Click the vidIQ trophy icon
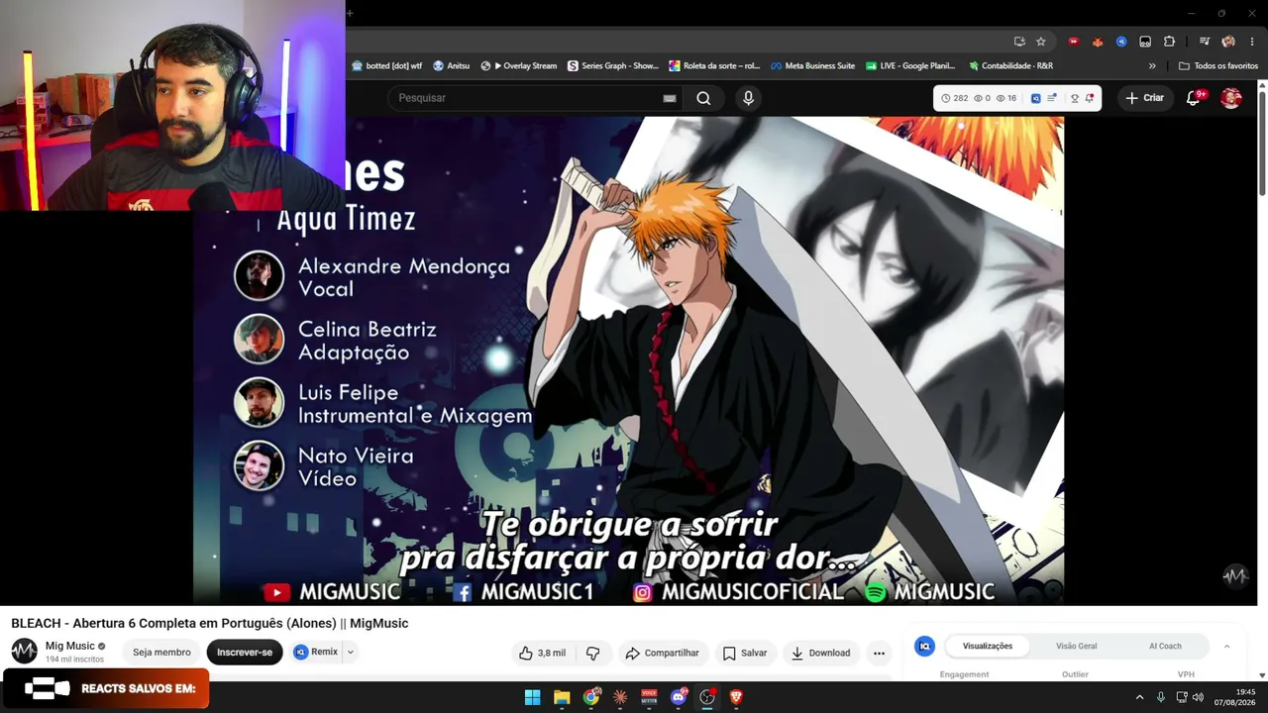The image size is (1268, 713). coord(1075,98)
